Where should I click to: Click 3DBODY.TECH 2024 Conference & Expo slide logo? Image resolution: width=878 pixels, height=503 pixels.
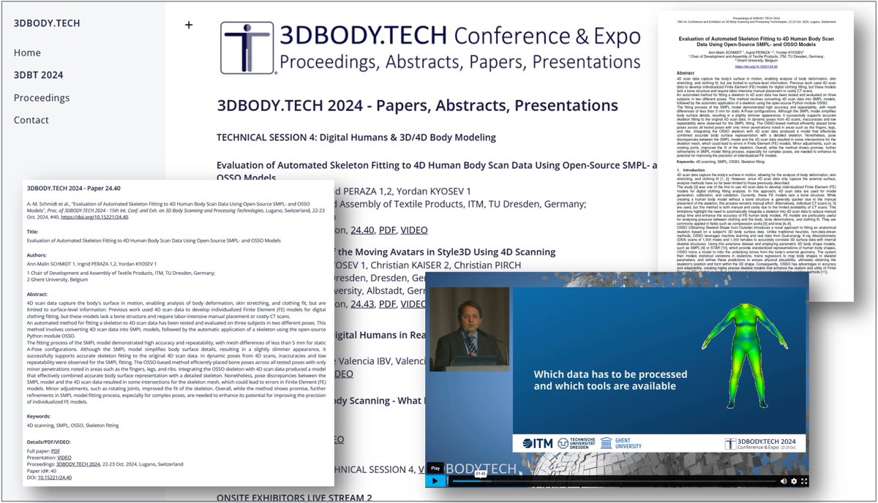761,444
